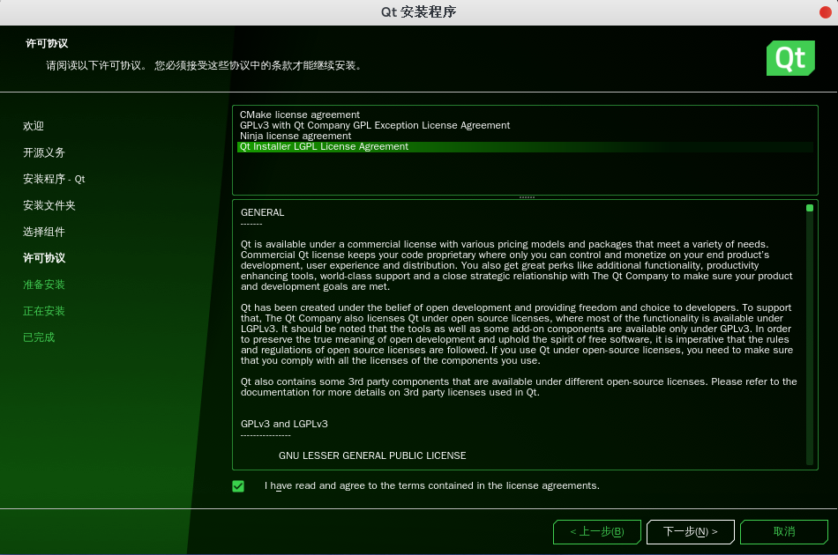The height and width of the screenshot is (555, 838).
Task: Click the 许可协议 sidebar step
Action: (x=44, y=258)
